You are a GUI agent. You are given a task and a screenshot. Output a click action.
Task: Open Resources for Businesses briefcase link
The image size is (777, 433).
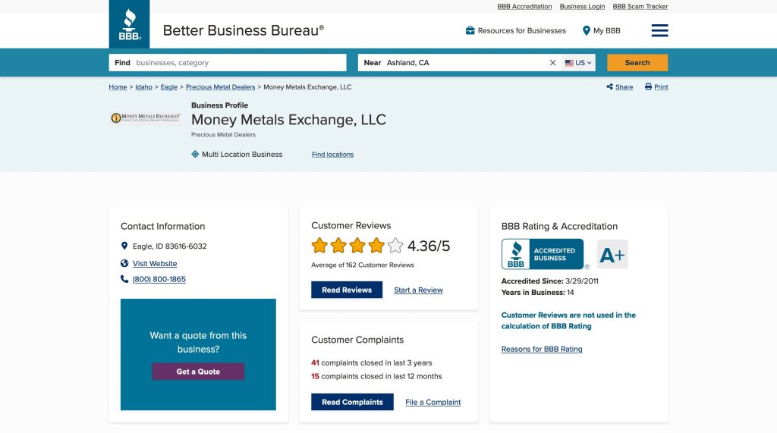pos(515,30)
